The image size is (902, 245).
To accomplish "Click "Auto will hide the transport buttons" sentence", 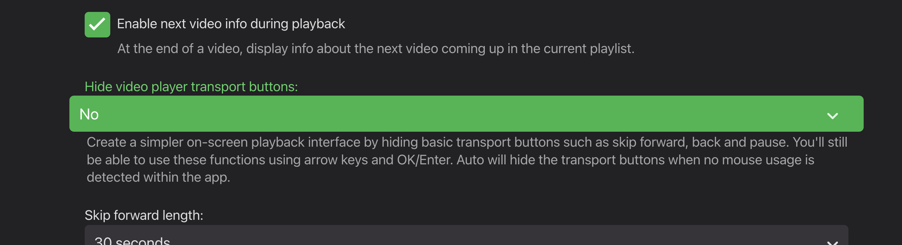I will coord(560,160).
